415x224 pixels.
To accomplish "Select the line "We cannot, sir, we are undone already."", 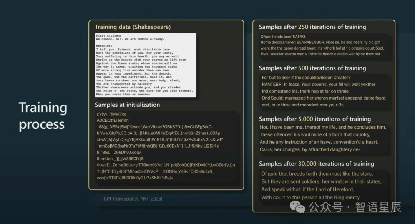I will tap(130, 39).
